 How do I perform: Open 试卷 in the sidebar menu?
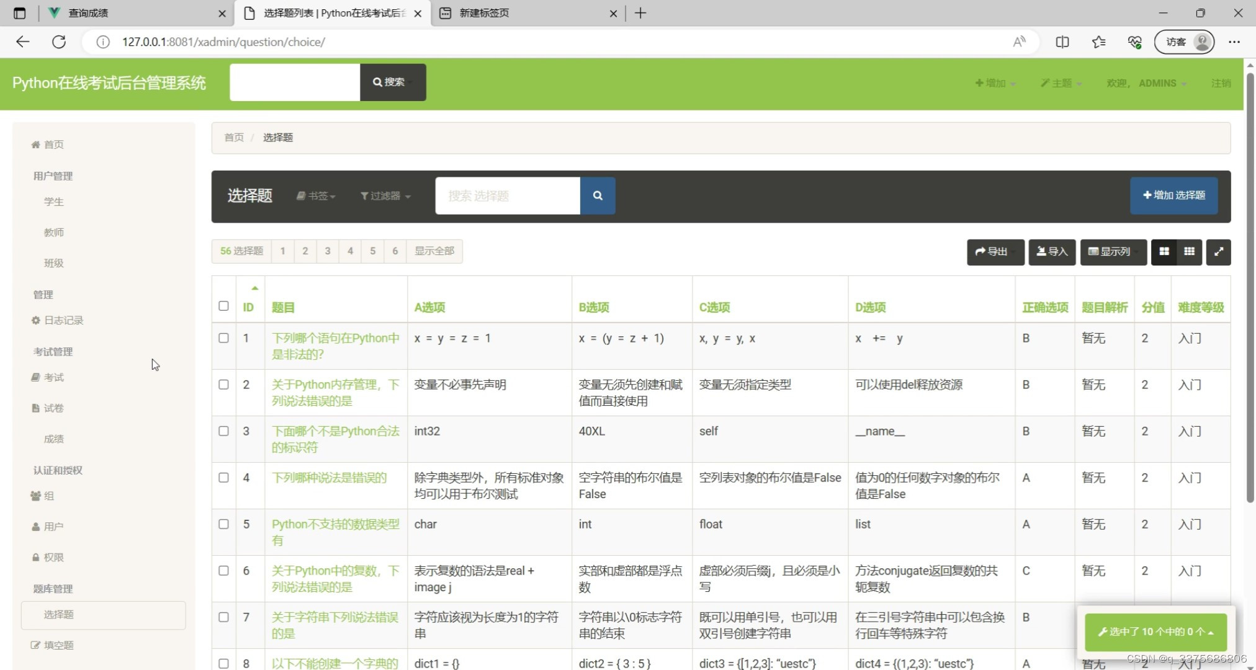(x=53, y=408)
